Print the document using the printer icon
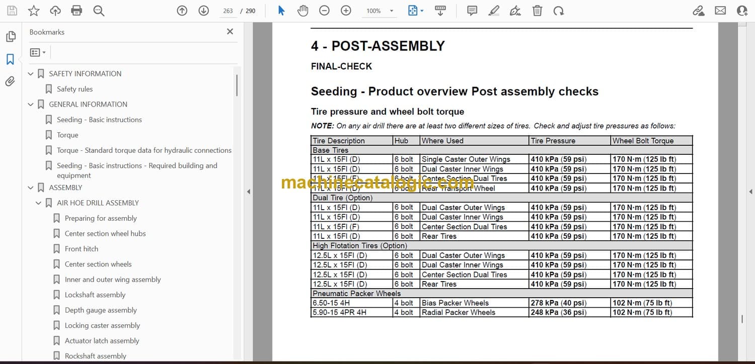Image resolution: width=755 pixels, height=364 pixels. [x=77, y=11]
